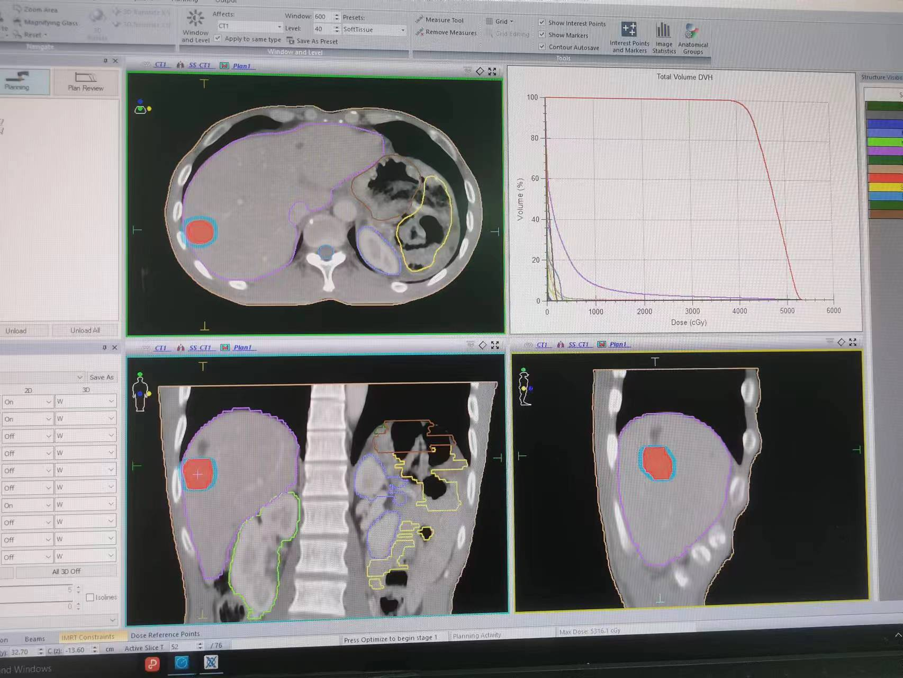Click the Interest Points and Markers icon
The width and height of the screenshot is (903, 678).
[629, 30]
